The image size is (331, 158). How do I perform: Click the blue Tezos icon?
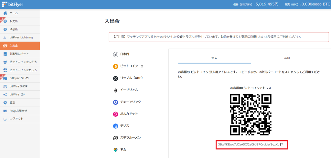click(x=115, y=126)
